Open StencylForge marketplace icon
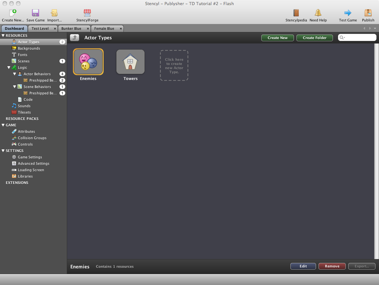379x285 pixels. click(x=87, y=12)
